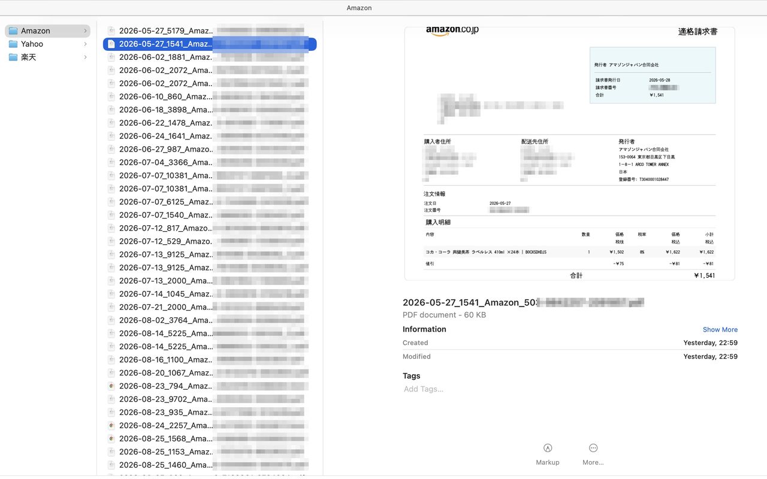
Task: Expand the 楽天 folder chevron
Action: coord(85,57)
